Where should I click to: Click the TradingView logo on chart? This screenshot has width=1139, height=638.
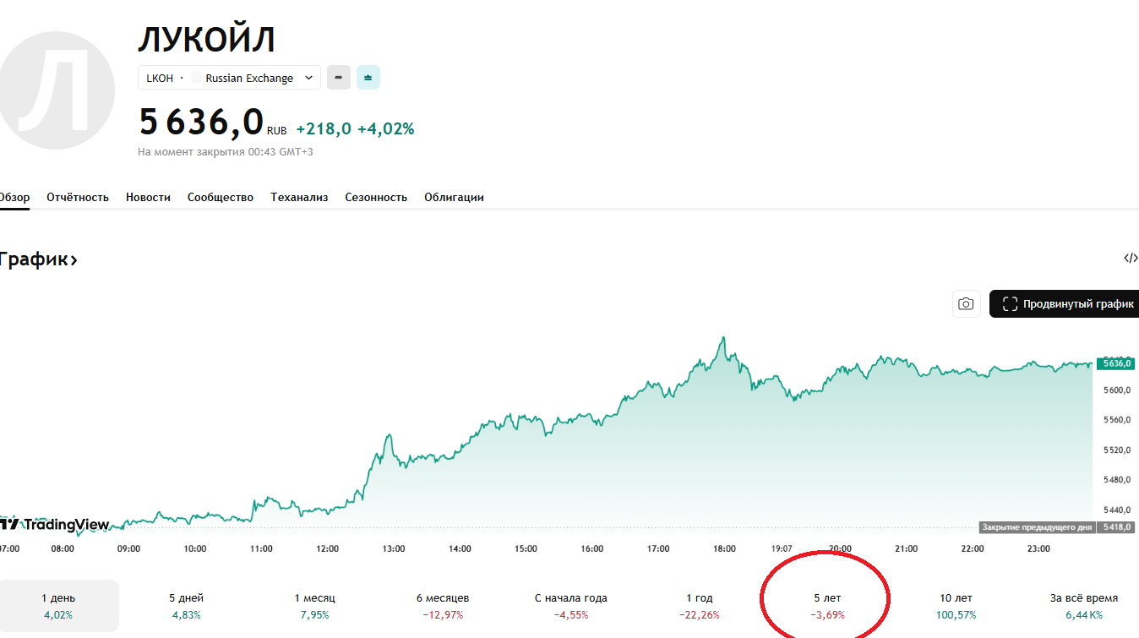(55, 525)
